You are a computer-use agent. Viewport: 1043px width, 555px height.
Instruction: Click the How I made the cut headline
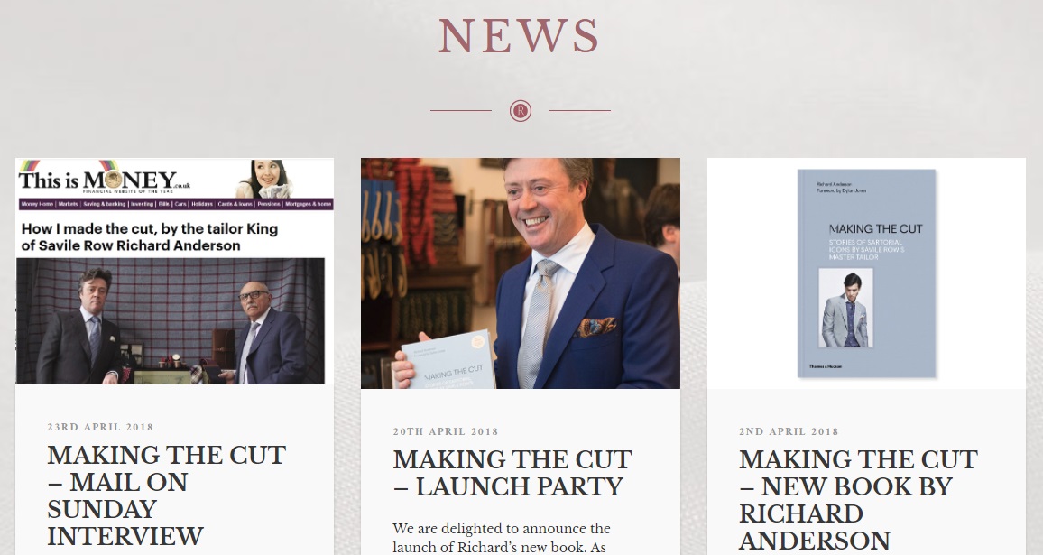coord(150,237)
